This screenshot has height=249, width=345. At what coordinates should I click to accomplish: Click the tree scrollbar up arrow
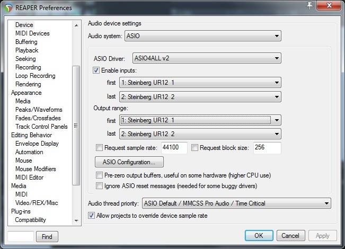click(x=76, y=25)
